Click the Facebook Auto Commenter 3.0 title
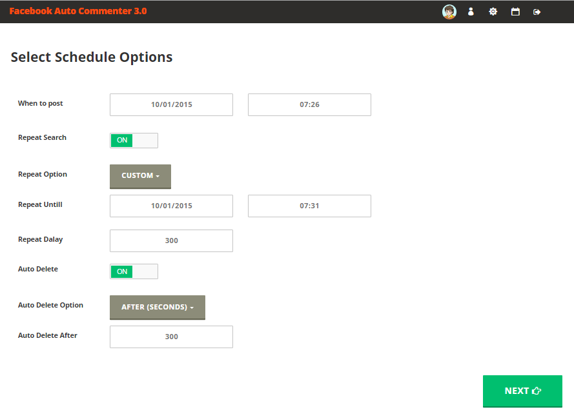Image resolution: width=574 pixels, height=412 pixels. (x=77, y=11)
